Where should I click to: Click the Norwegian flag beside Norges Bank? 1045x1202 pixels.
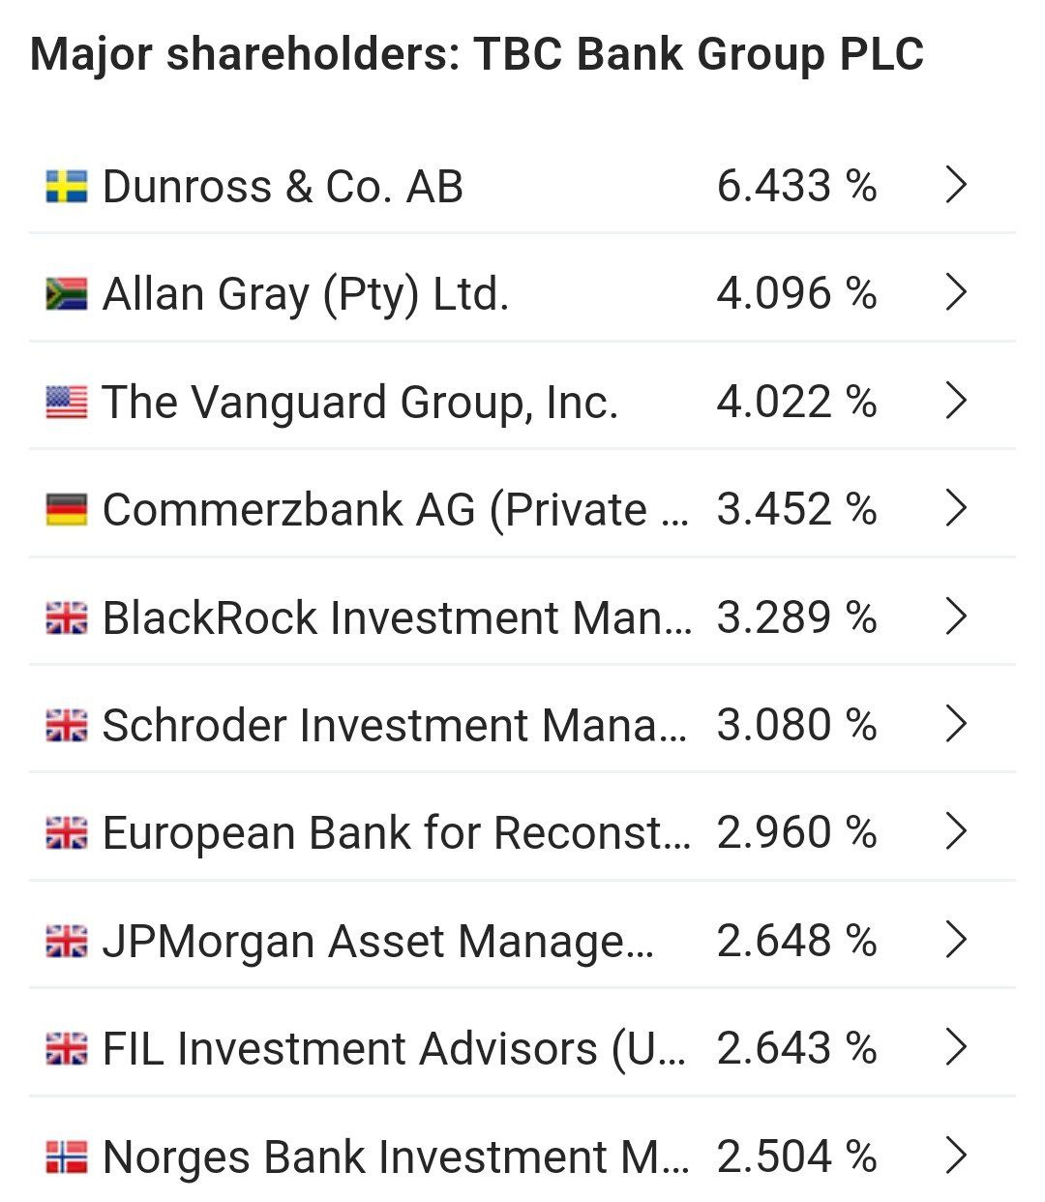point(66,1157)
